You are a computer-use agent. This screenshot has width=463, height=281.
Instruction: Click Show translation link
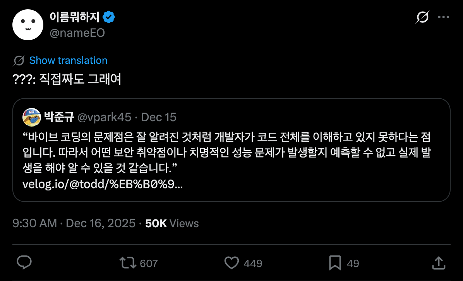(x=68, y=61)
